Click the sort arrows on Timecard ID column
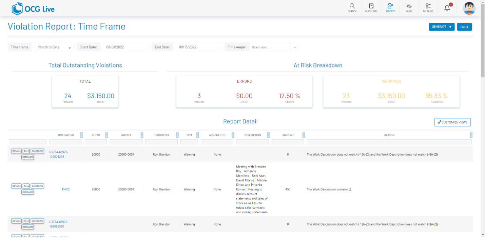 pos(81,135)
